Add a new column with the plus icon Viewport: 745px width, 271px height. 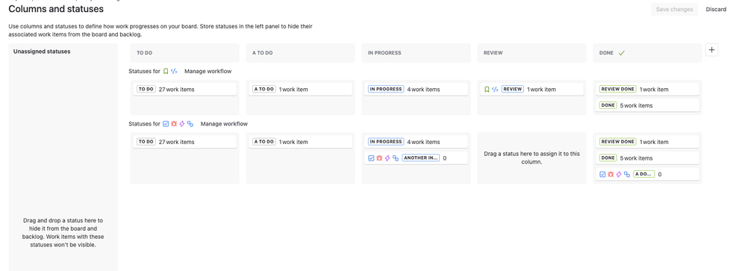point(711,50)
